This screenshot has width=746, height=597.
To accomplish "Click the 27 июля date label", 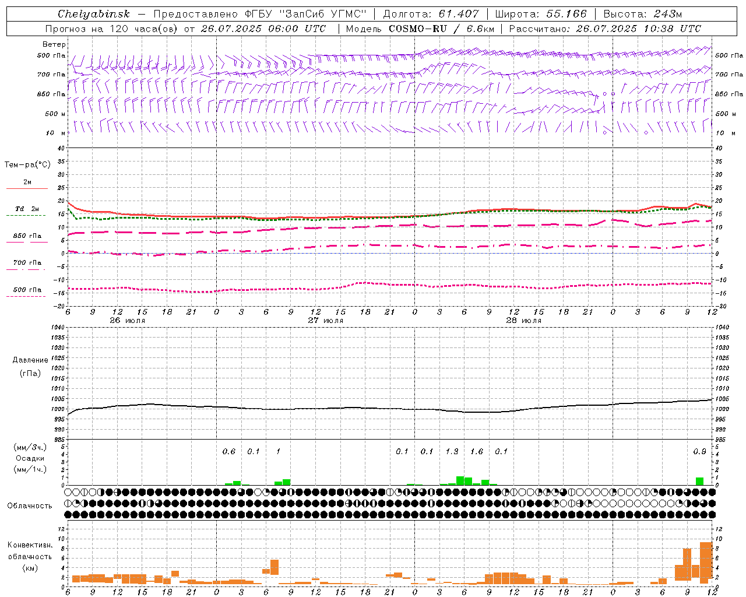I will [x=326, y=321].
